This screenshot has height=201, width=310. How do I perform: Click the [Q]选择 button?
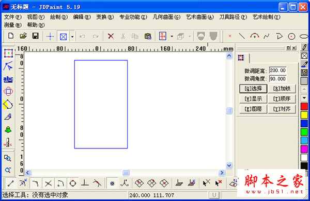pyautogui.click(x=253, y=89)
